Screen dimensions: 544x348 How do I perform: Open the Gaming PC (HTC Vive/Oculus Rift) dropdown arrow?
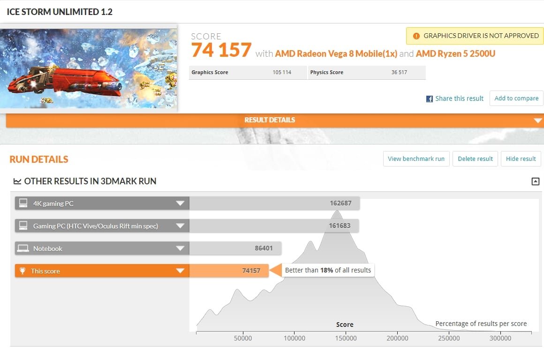tap(180, 226)
